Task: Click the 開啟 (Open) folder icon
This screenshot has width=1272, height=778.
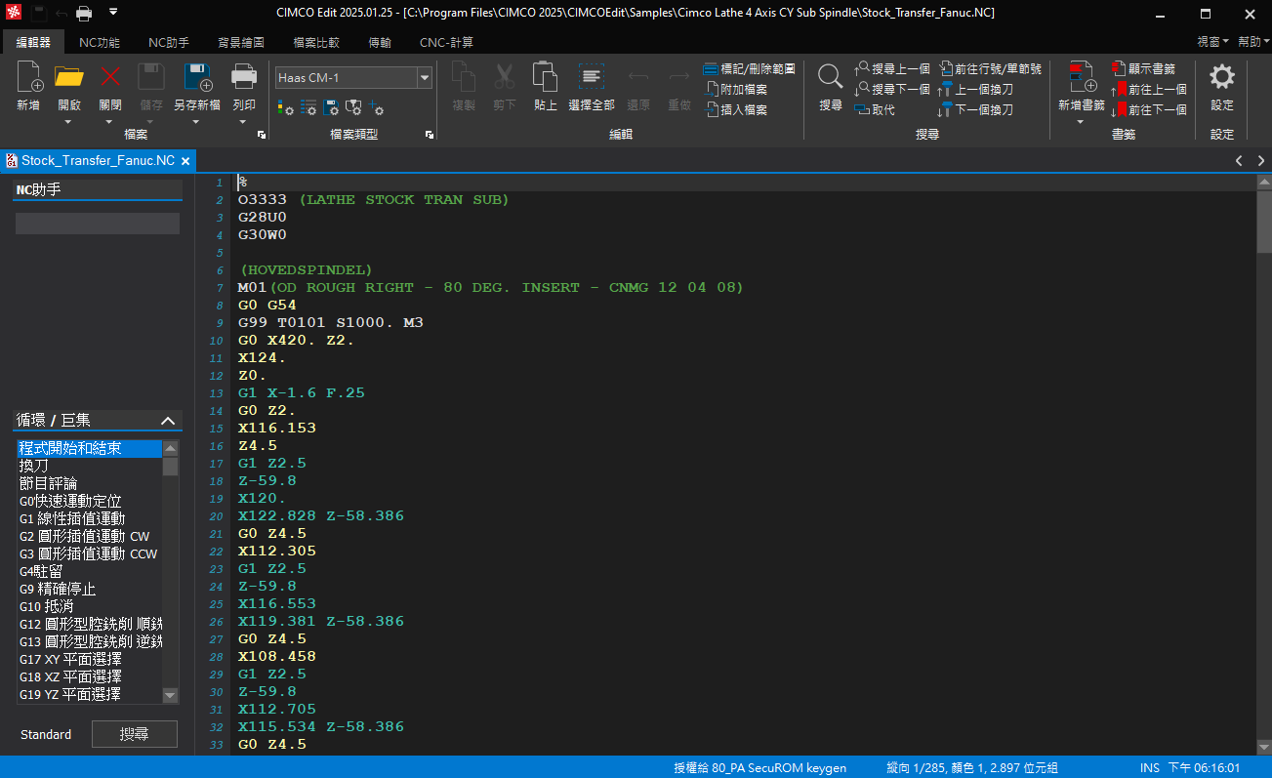Action: [68, 78]
